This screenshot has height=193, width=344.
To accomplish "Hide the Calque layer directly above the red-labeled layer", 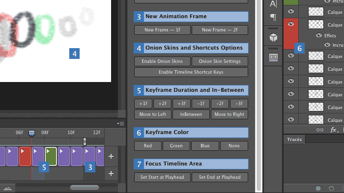I will coord(291,11).
